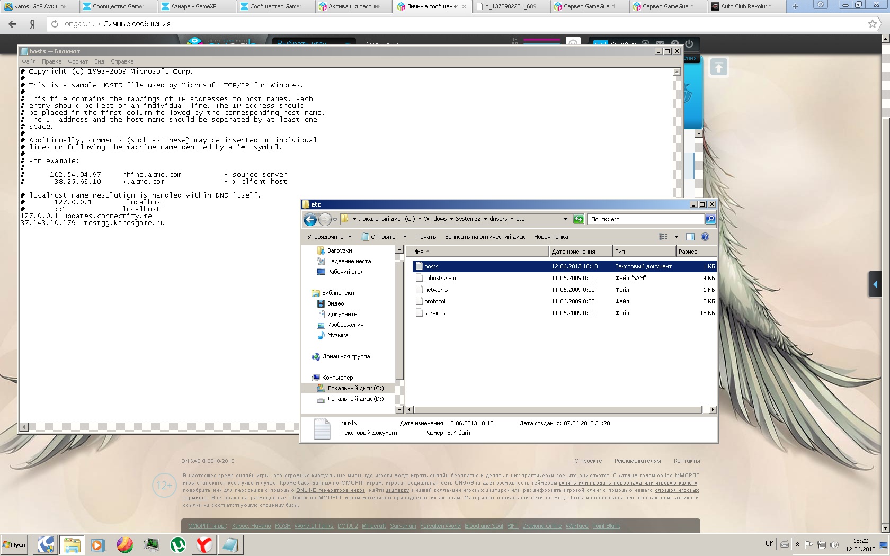Open the Minecraft footer link
The height and width of the screenshot is (556, 890).
[374, 526]
